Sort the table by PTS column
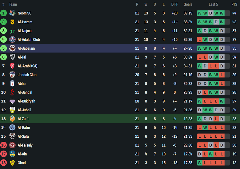240x169 pixels. tap(234, 4)
